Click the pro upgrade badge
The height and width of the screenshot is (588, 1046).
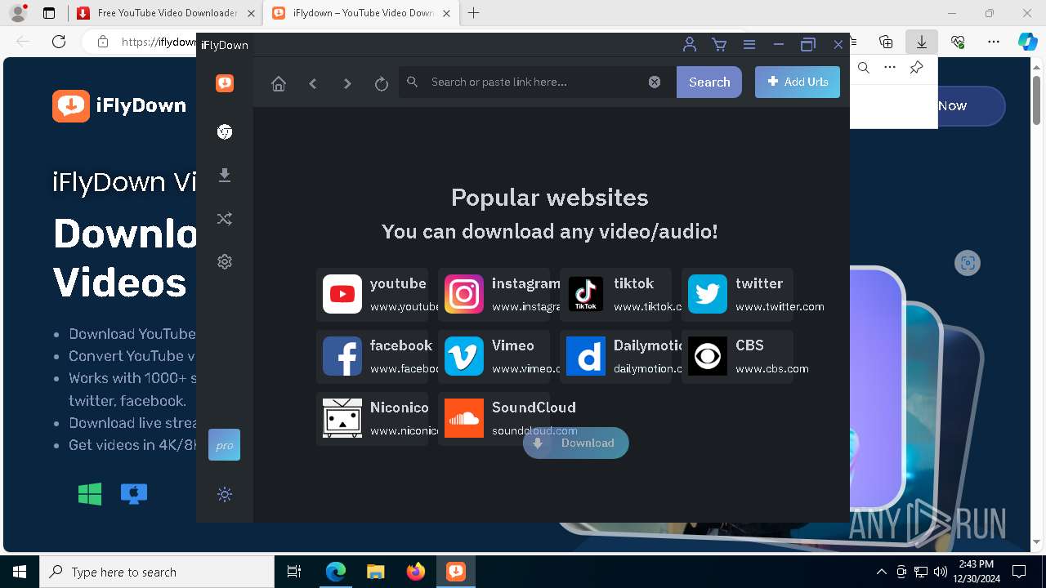(224, 445)
